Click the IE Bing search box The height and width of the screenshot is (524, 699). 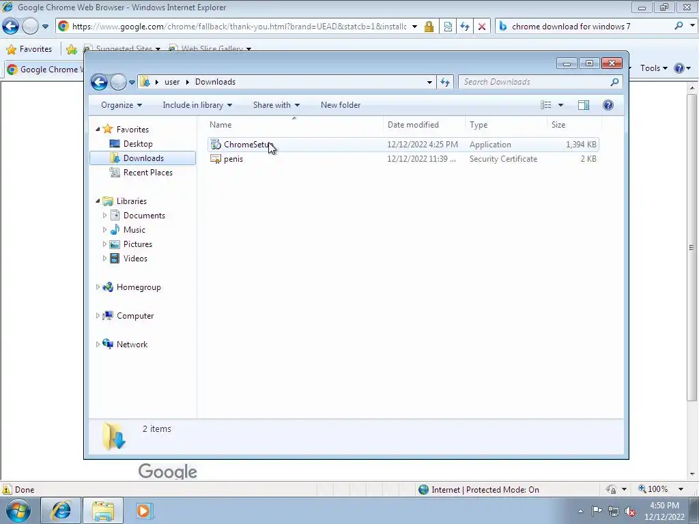click(590, 27)
